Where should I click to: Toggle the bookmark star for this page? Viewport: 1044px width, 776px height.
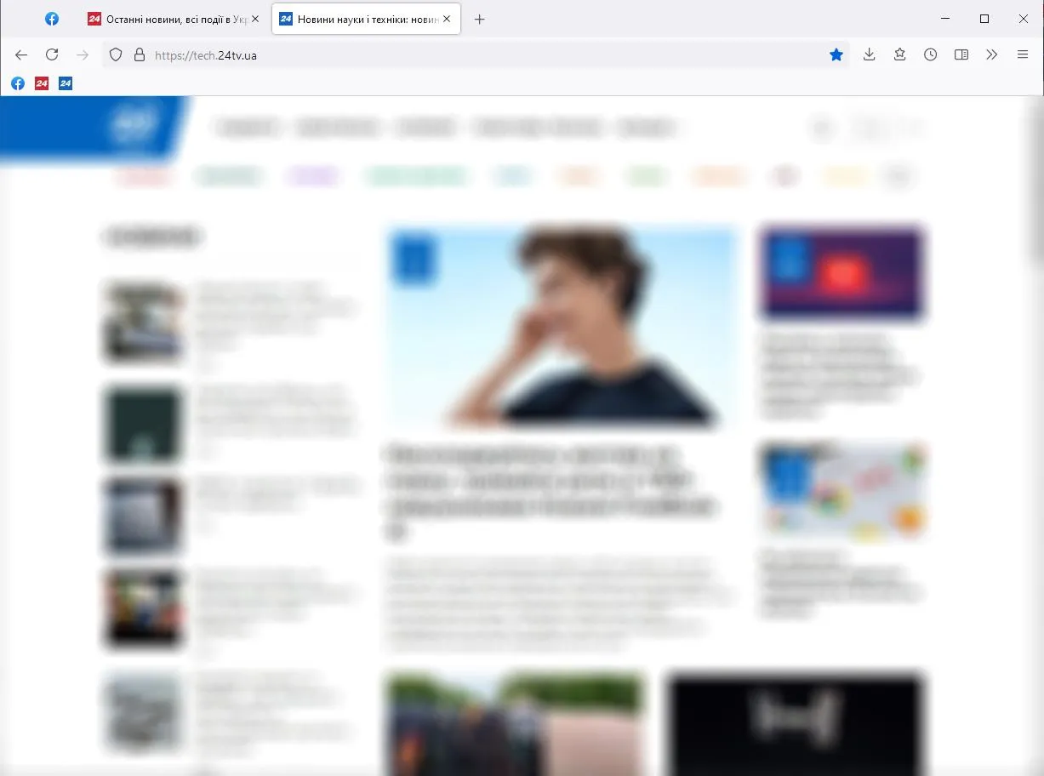pos(836,54)
